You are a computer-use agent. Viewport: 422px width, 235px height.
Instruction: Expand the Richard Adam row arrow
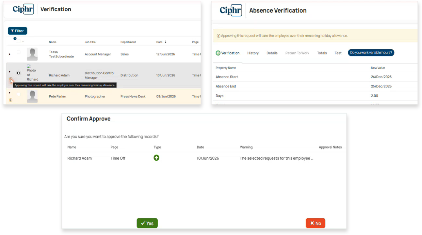pos(9,71)
